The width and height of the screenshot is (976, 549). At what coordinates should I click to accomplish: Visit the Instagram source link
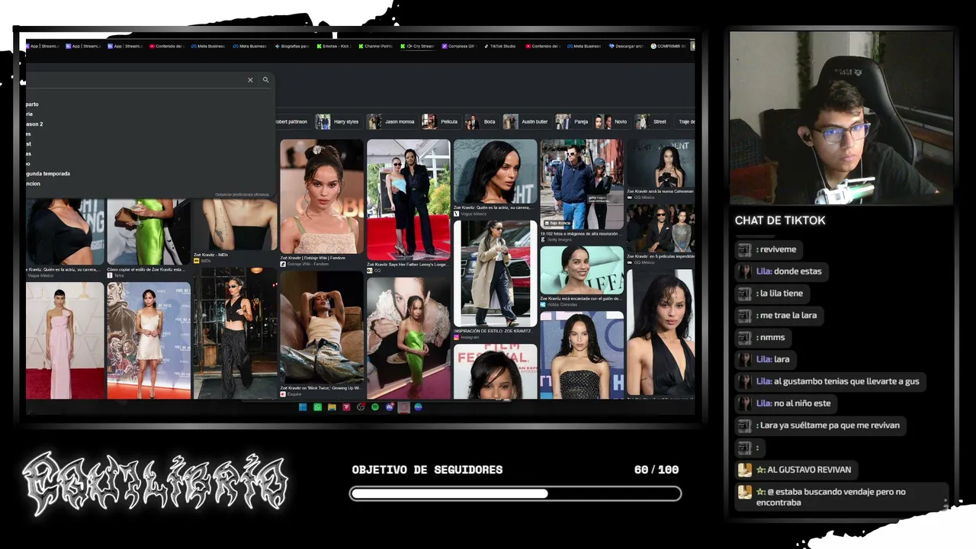[x=467, y=337]
